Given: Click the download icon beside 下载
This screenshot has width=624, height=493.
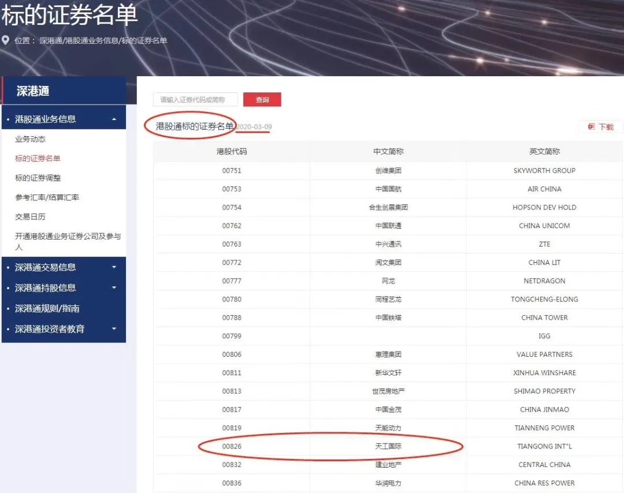Looking at the screenshot, I should click(591, 127).
